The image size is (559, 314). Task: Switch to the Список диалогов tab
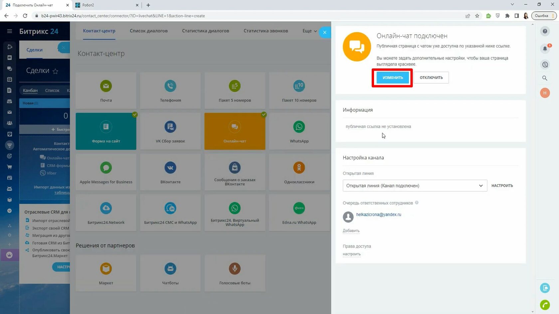(149, 31)
